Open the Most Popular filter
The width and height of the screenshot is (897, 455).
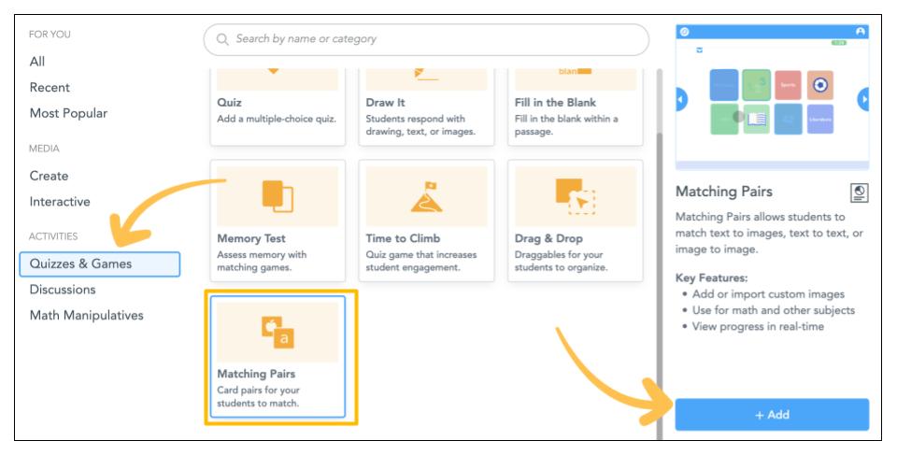pyautogui.click(x=68, y=113)
